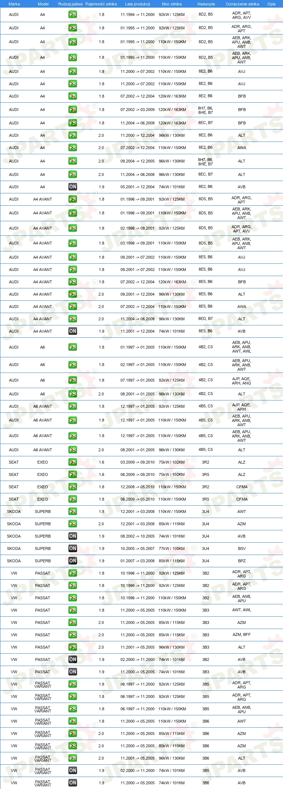Click petrol icon in A6 2.0 ALT row
Image resolution: width=283 pixels, height=789 pixels.
coord(73,394)
